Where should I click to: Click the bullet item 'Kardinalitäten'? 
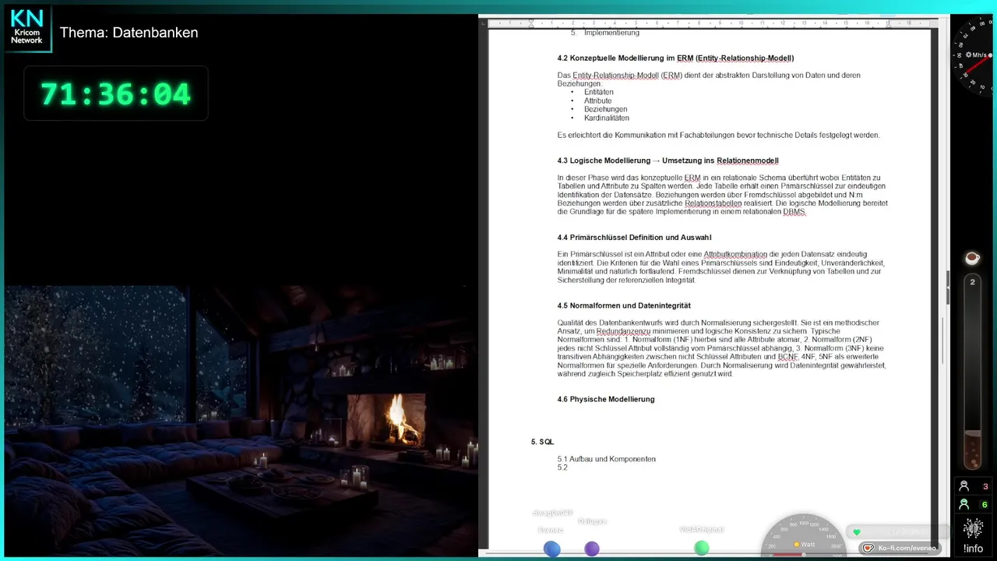click(606, 118)
